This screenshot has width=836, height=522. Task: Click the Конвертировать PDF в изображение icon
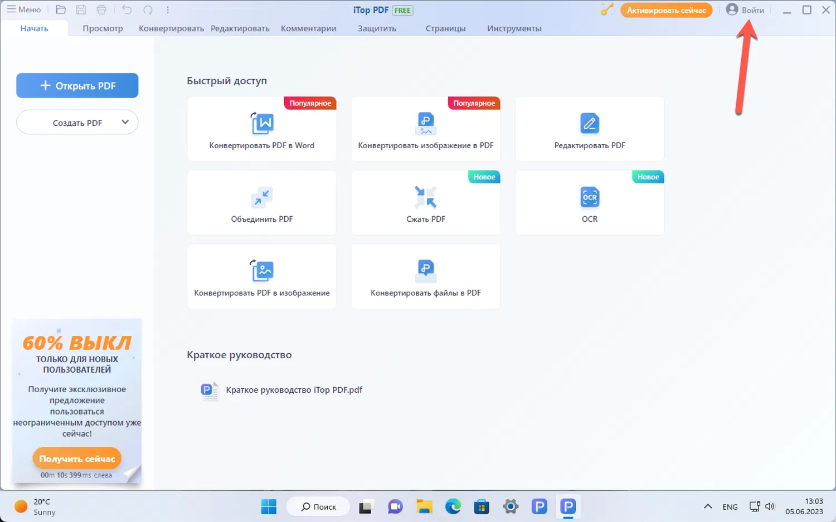(262, 271)
